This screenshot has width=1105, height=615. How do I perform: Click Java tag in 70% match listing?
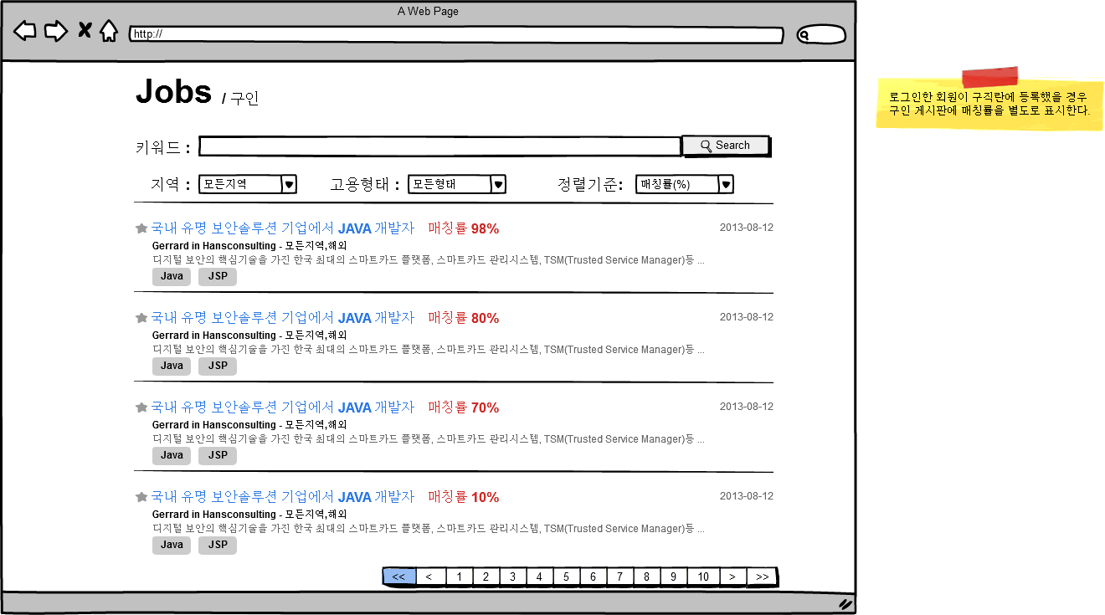(x=172, y=456)
